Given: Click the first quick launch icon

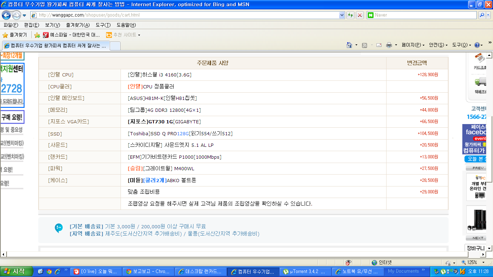Looking at the screenshot, I should click(40, 272).
